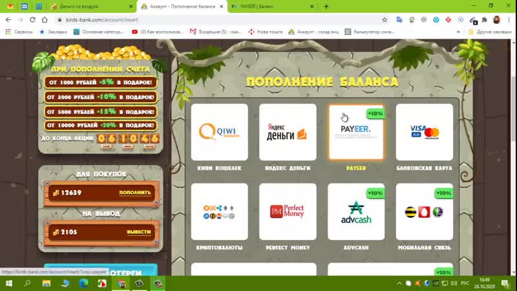Switch to the PAYEER Баланс tab
The image size is (517, 291).
pos(272,6)
